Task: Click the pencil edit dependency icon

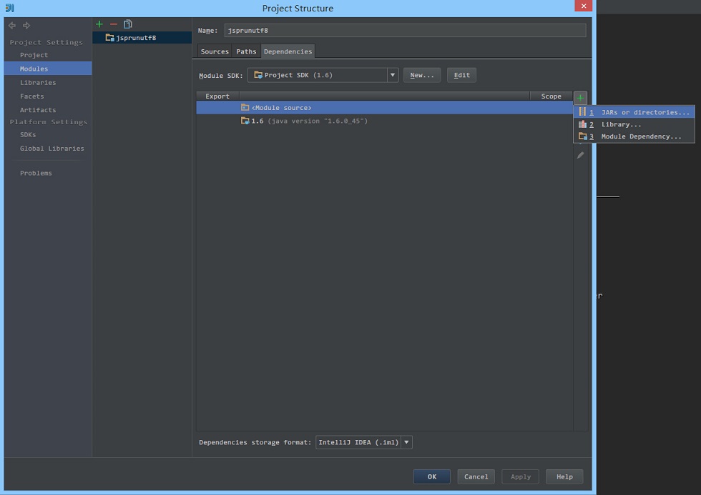Action: point(580,155)
